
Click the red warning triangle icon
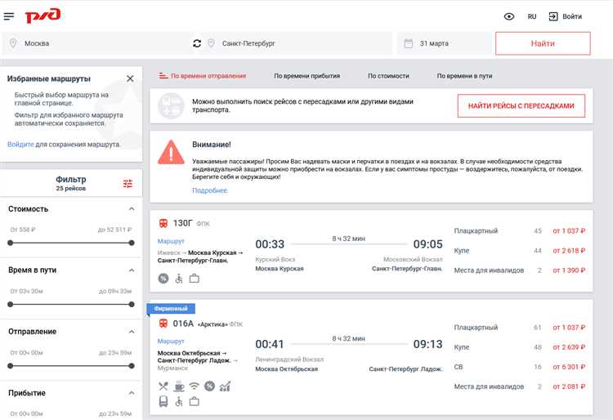pyautogui.click(x=172, y=152)
